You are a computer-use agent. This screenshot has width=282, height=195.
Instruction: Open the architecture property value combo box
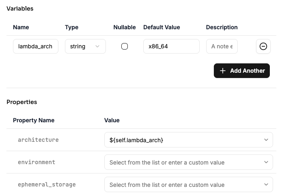[x=189, y=140]
